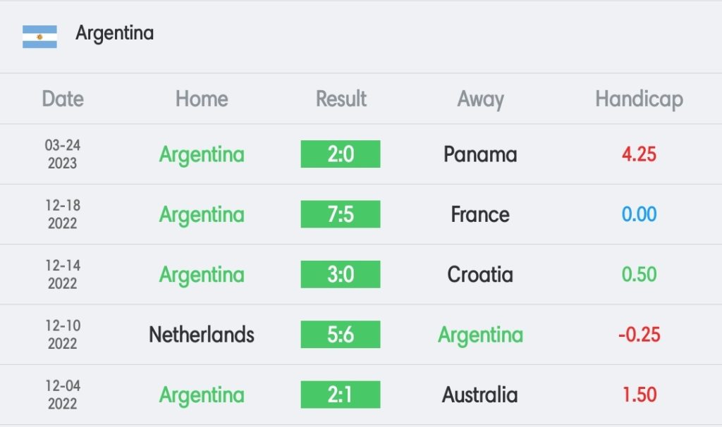The width and height of the screenshot is (722, 427).
Task: Open the 5:6 Netherlands match result
Action: [341, 335]
